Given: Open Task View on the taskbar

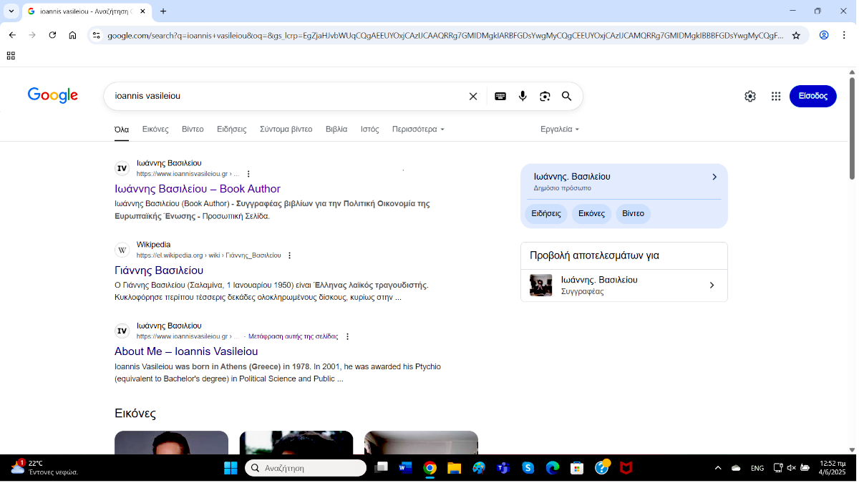Looking at the screenshot, I should 381,468.
